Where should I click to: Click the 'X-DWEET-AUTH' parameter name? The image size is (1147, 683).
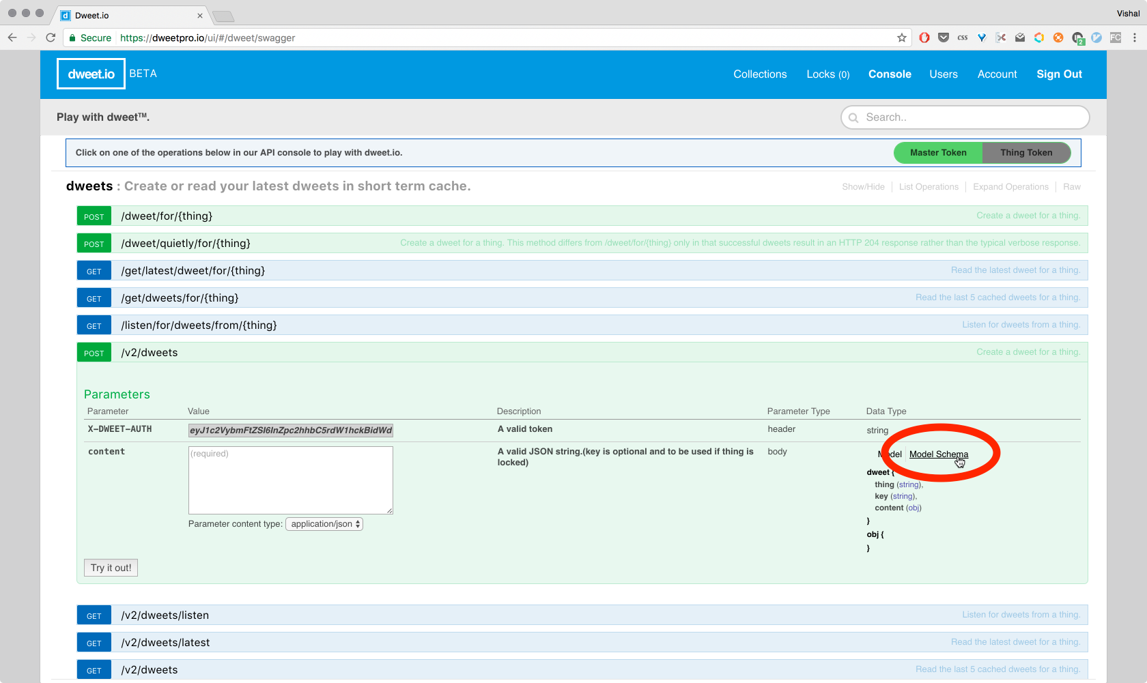point(120,429)
